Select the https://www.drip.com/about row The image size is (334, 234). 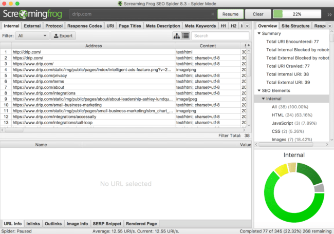tap(123, 87)
